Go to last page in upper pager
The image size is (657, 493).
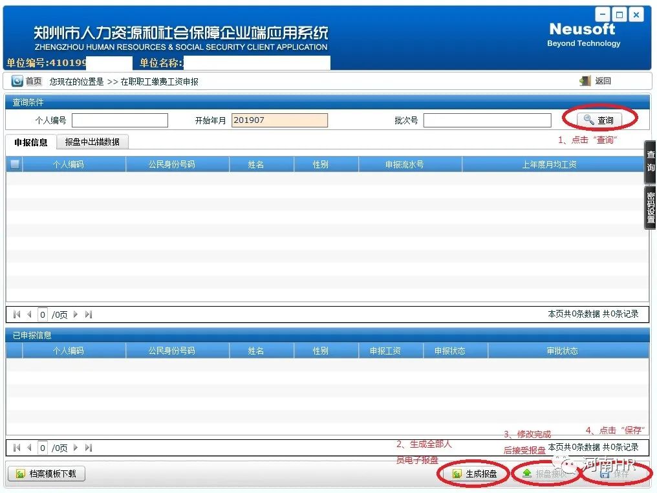(89, 314)
